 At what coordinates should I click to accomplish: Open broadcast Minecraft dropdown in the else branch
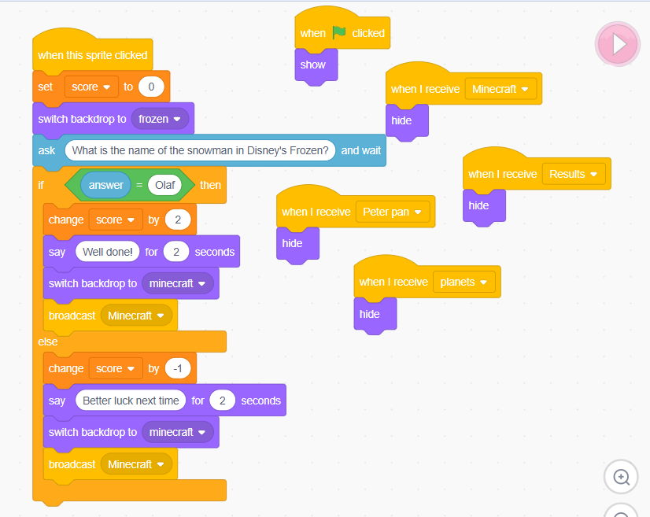pyautogui.click(x=136, y=464)
